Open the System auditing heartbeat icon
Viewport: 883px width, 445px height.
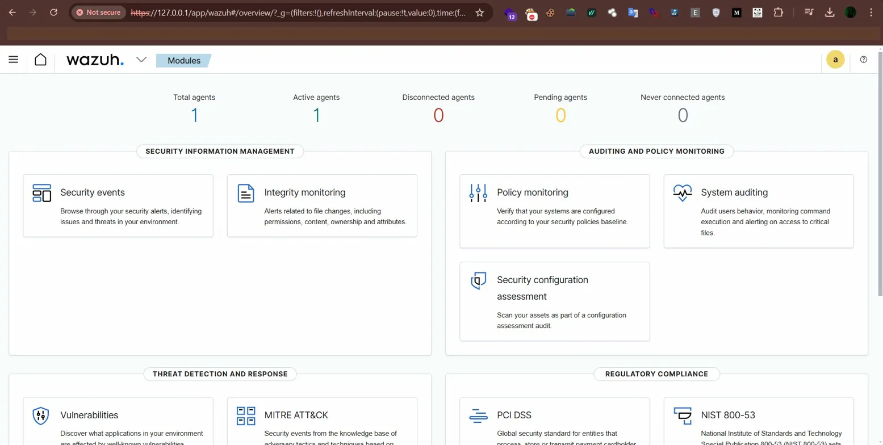point(681,193)
